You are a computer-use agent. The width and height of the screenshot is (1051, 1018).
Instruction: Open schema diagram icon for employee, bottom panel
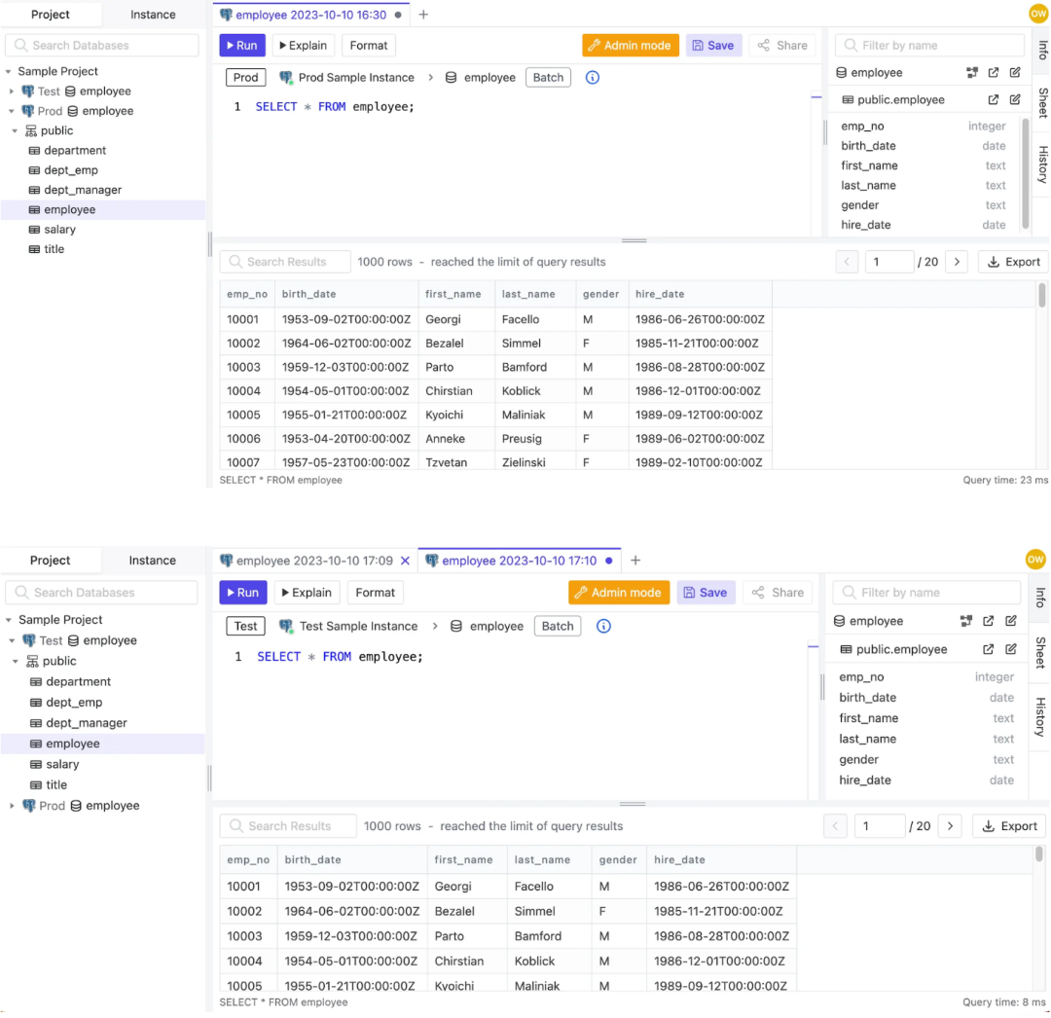point(966,621)
